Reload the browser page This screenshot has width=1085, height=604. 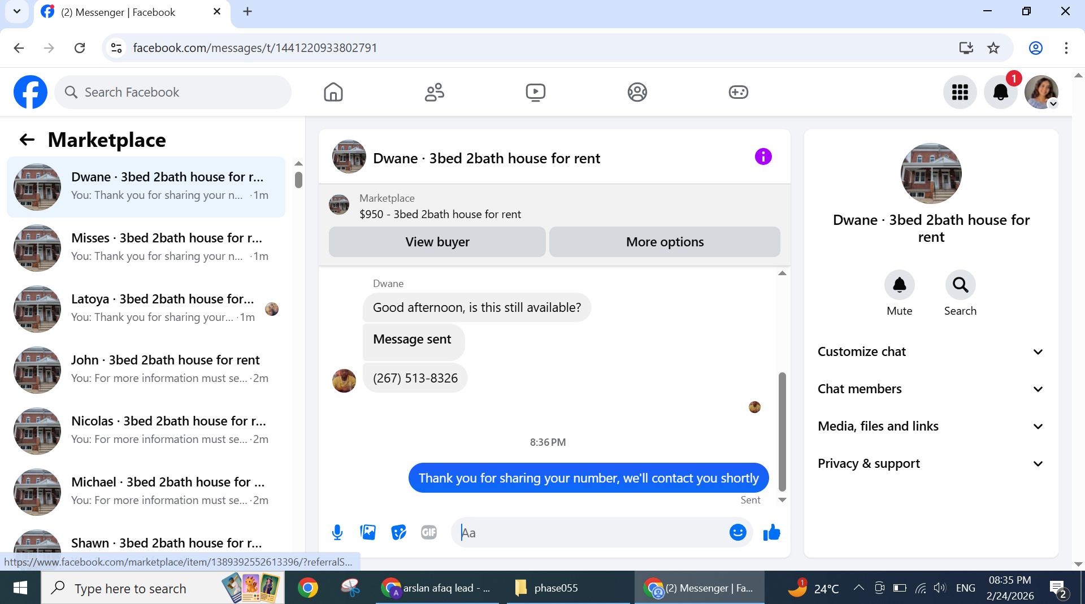pyautogui.click(x=80, y=48)
